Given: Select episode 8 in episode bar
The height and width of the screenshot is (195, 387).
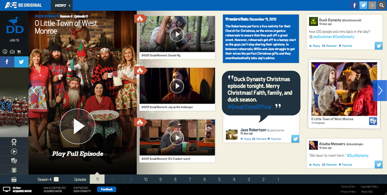Looking at the screenshot, I should tap(175, 179).
